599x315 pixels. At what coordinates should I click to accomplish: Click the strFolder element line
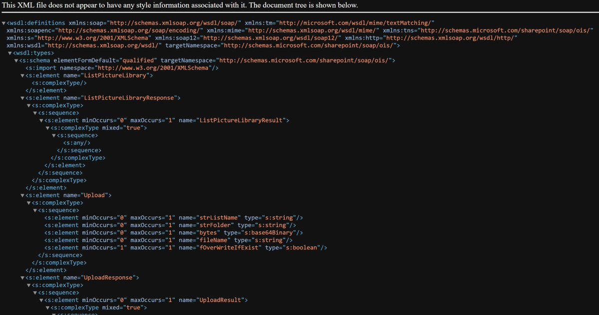(170, 225)
